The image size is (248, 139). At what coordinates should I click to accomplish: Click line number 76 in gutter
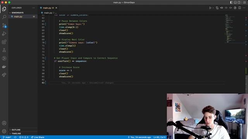(x=43, y=61)
